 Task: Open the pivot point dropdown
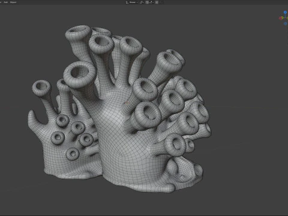click(x=142, y=2)
